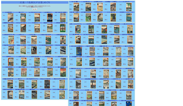Open print 081 thumbnail
The width and height of the screenshot is (183, 106).
(x=76, y=95)
